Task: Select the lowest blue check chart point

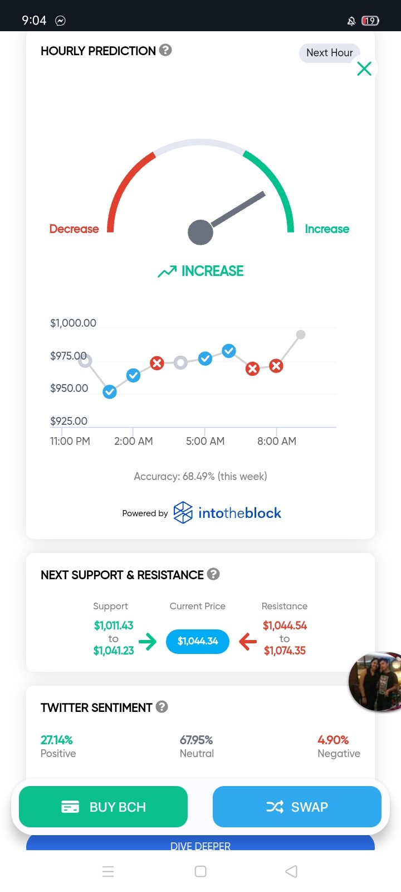Action: click(110, 392)
